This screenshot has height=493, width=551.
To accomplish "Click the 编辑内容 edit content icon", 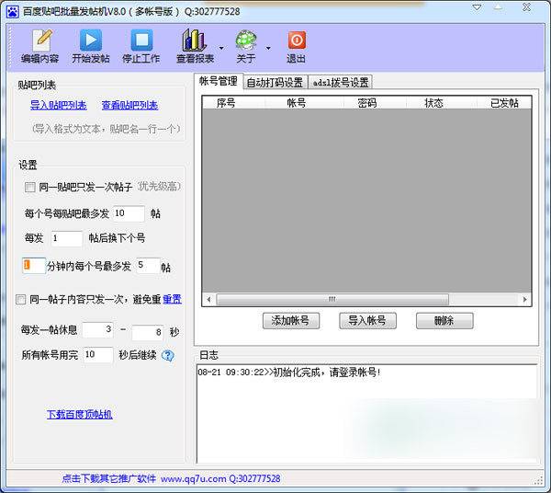I will (40, 41).
